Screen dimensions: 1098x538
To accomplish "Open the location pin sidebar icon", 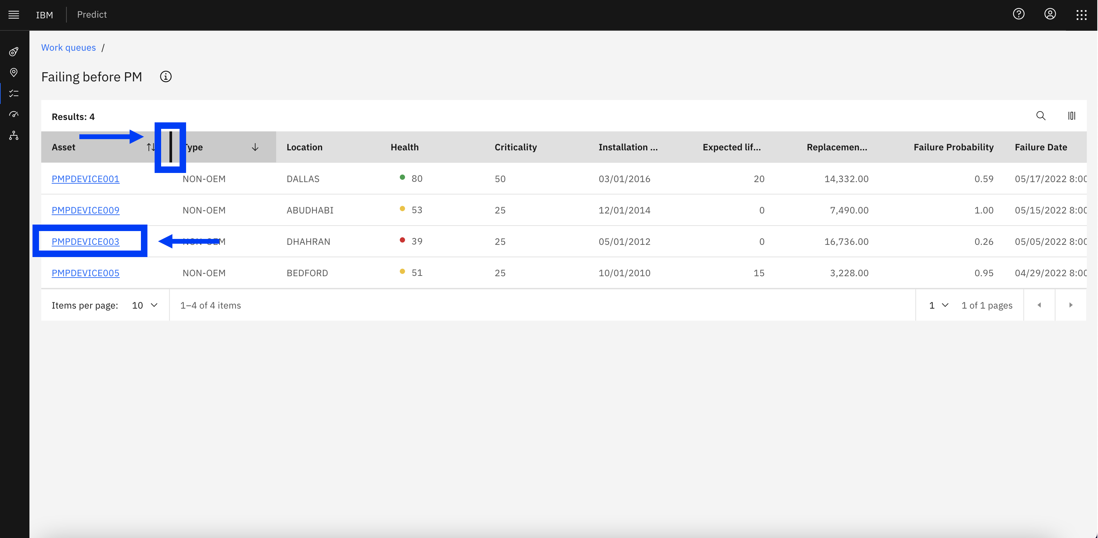I will click(14, 72).
